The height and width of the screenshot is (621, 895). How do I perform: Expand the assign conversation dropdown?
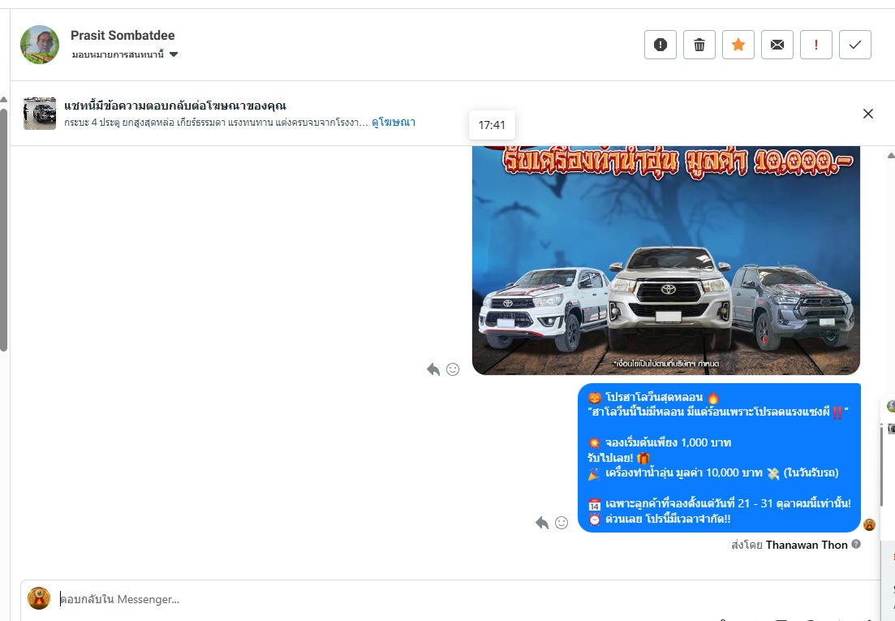click(x=125, y=54)
